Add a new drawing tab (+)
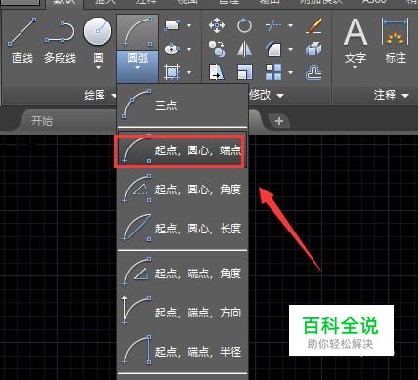Image resolution: width=418 pixels, height=380 pixels. point(279,121)
